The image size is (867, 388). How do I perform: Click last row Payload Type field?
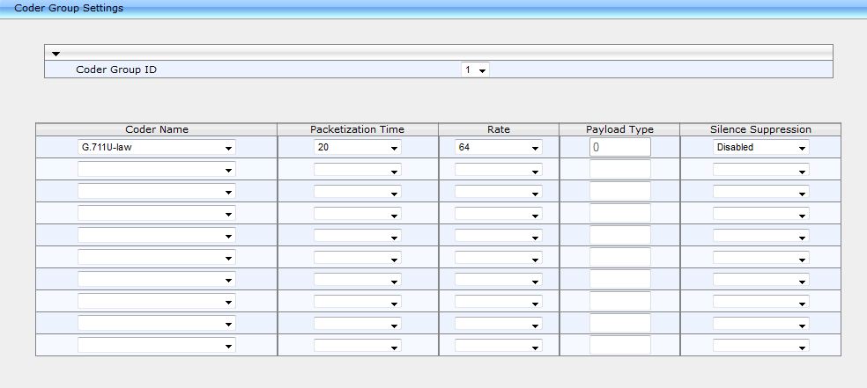click(x=619, y=345)
